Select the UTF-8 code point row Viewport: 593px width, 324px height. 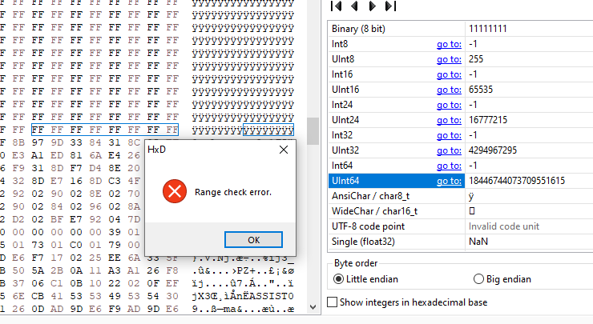click(x=460, y=226)
